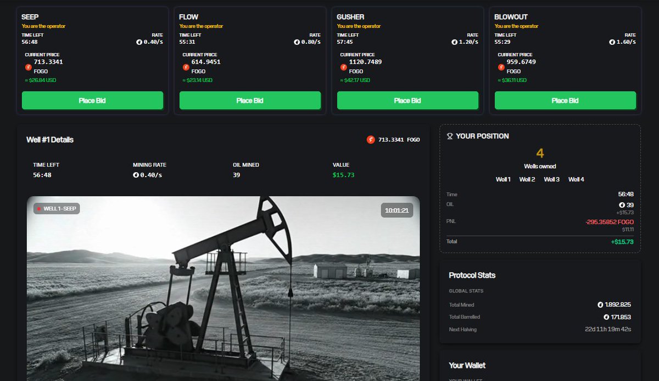Viewport: 659px width, 381px height.
Task: Click the Your Wallet heading
Action: point(467,365)
